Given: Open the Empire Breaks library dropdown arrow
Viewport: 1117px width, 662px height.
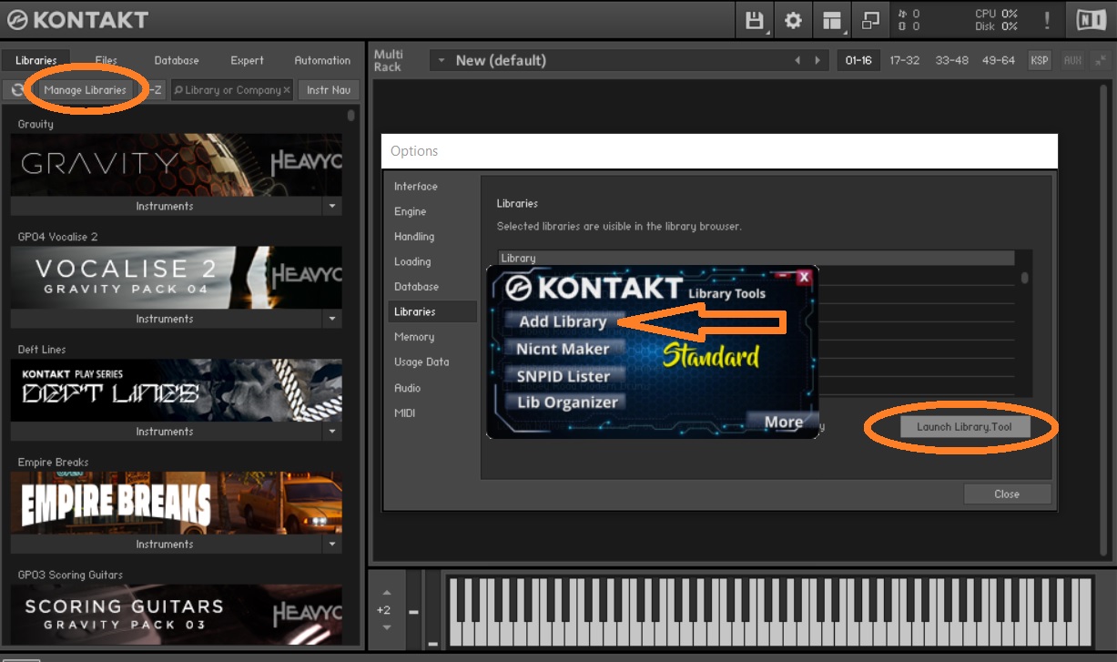Looking at the screenshot, I should 331,545.
